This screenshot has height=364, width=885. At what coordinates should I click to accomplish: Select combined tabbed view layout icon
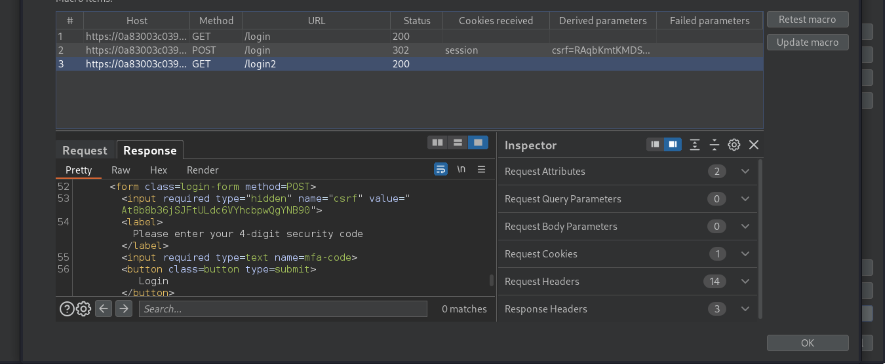click(478, 142)
